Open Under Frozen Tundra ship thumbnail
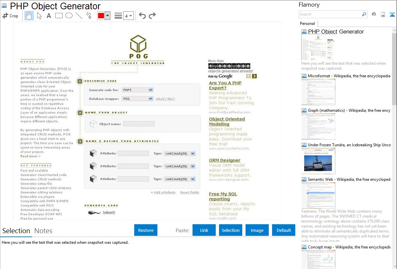 point(318,161)
